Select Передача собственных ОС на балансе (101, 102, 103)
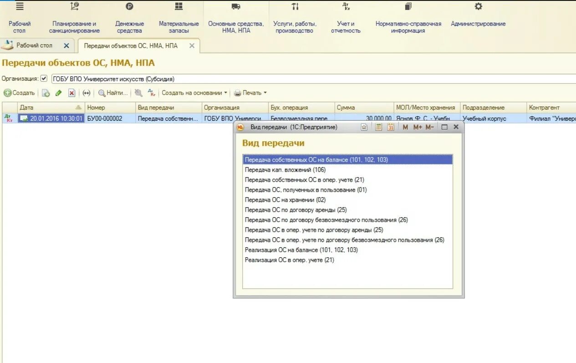 (347, 160)
